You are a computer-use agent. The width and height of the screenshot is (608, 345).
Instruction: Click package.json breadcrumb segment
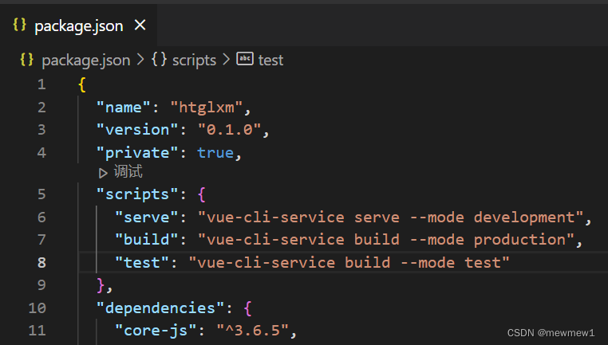(x=85, y=61)
